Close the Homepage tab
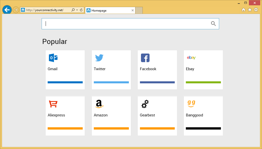 (x=132, y=10)
